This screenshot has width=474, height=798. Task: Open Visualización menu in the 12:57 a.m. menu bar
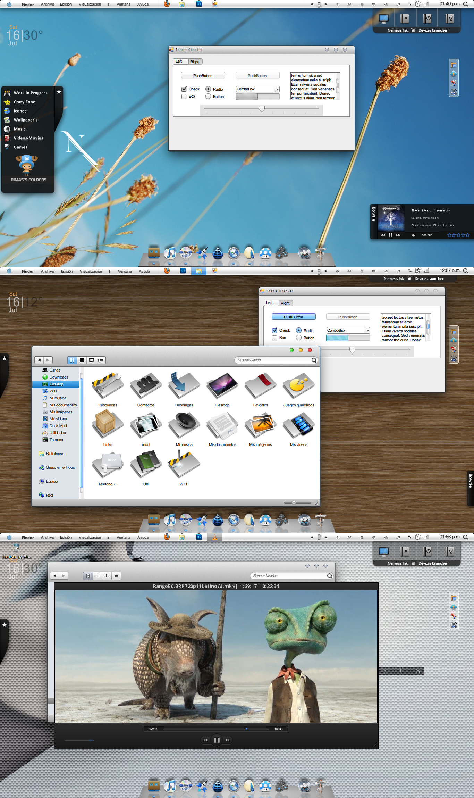(x=91, y=271)
